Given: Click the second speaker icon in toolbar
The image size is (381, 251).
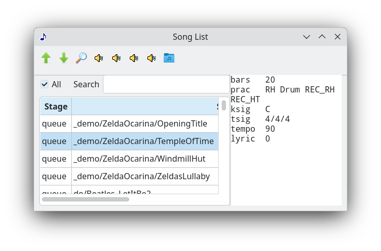Looking at the screenshot, I should (116, 58).
